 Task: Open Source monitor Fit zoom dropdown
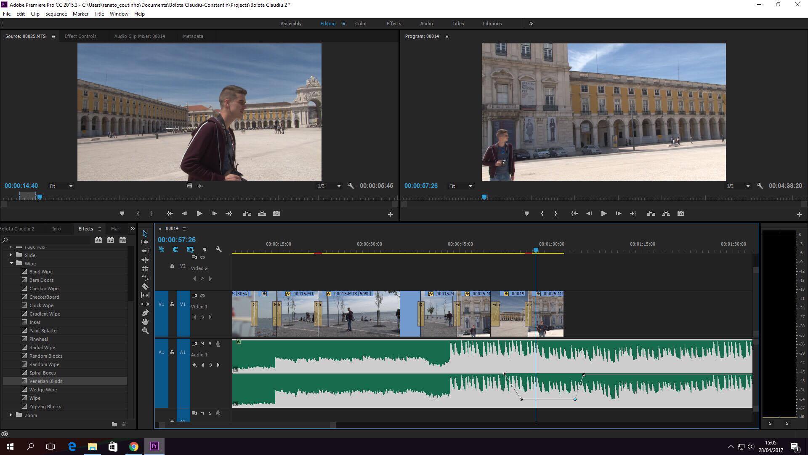point(61,186)
